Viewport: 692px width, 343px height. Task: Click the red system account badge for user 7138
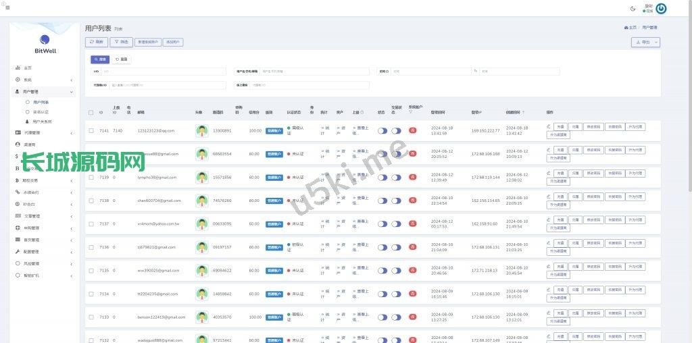tap(412, 201)
